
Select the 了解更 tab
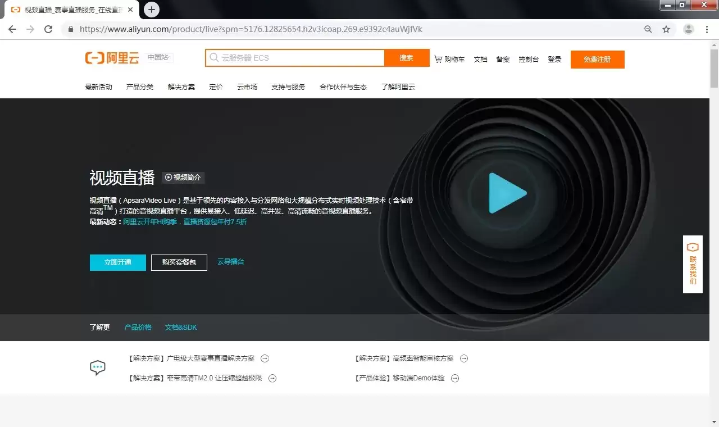(100, 328)
